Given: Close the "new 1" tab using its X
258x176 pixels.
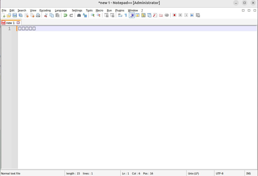Looking at the screenshot, I should pyautogui.click(x=18, y=23).
